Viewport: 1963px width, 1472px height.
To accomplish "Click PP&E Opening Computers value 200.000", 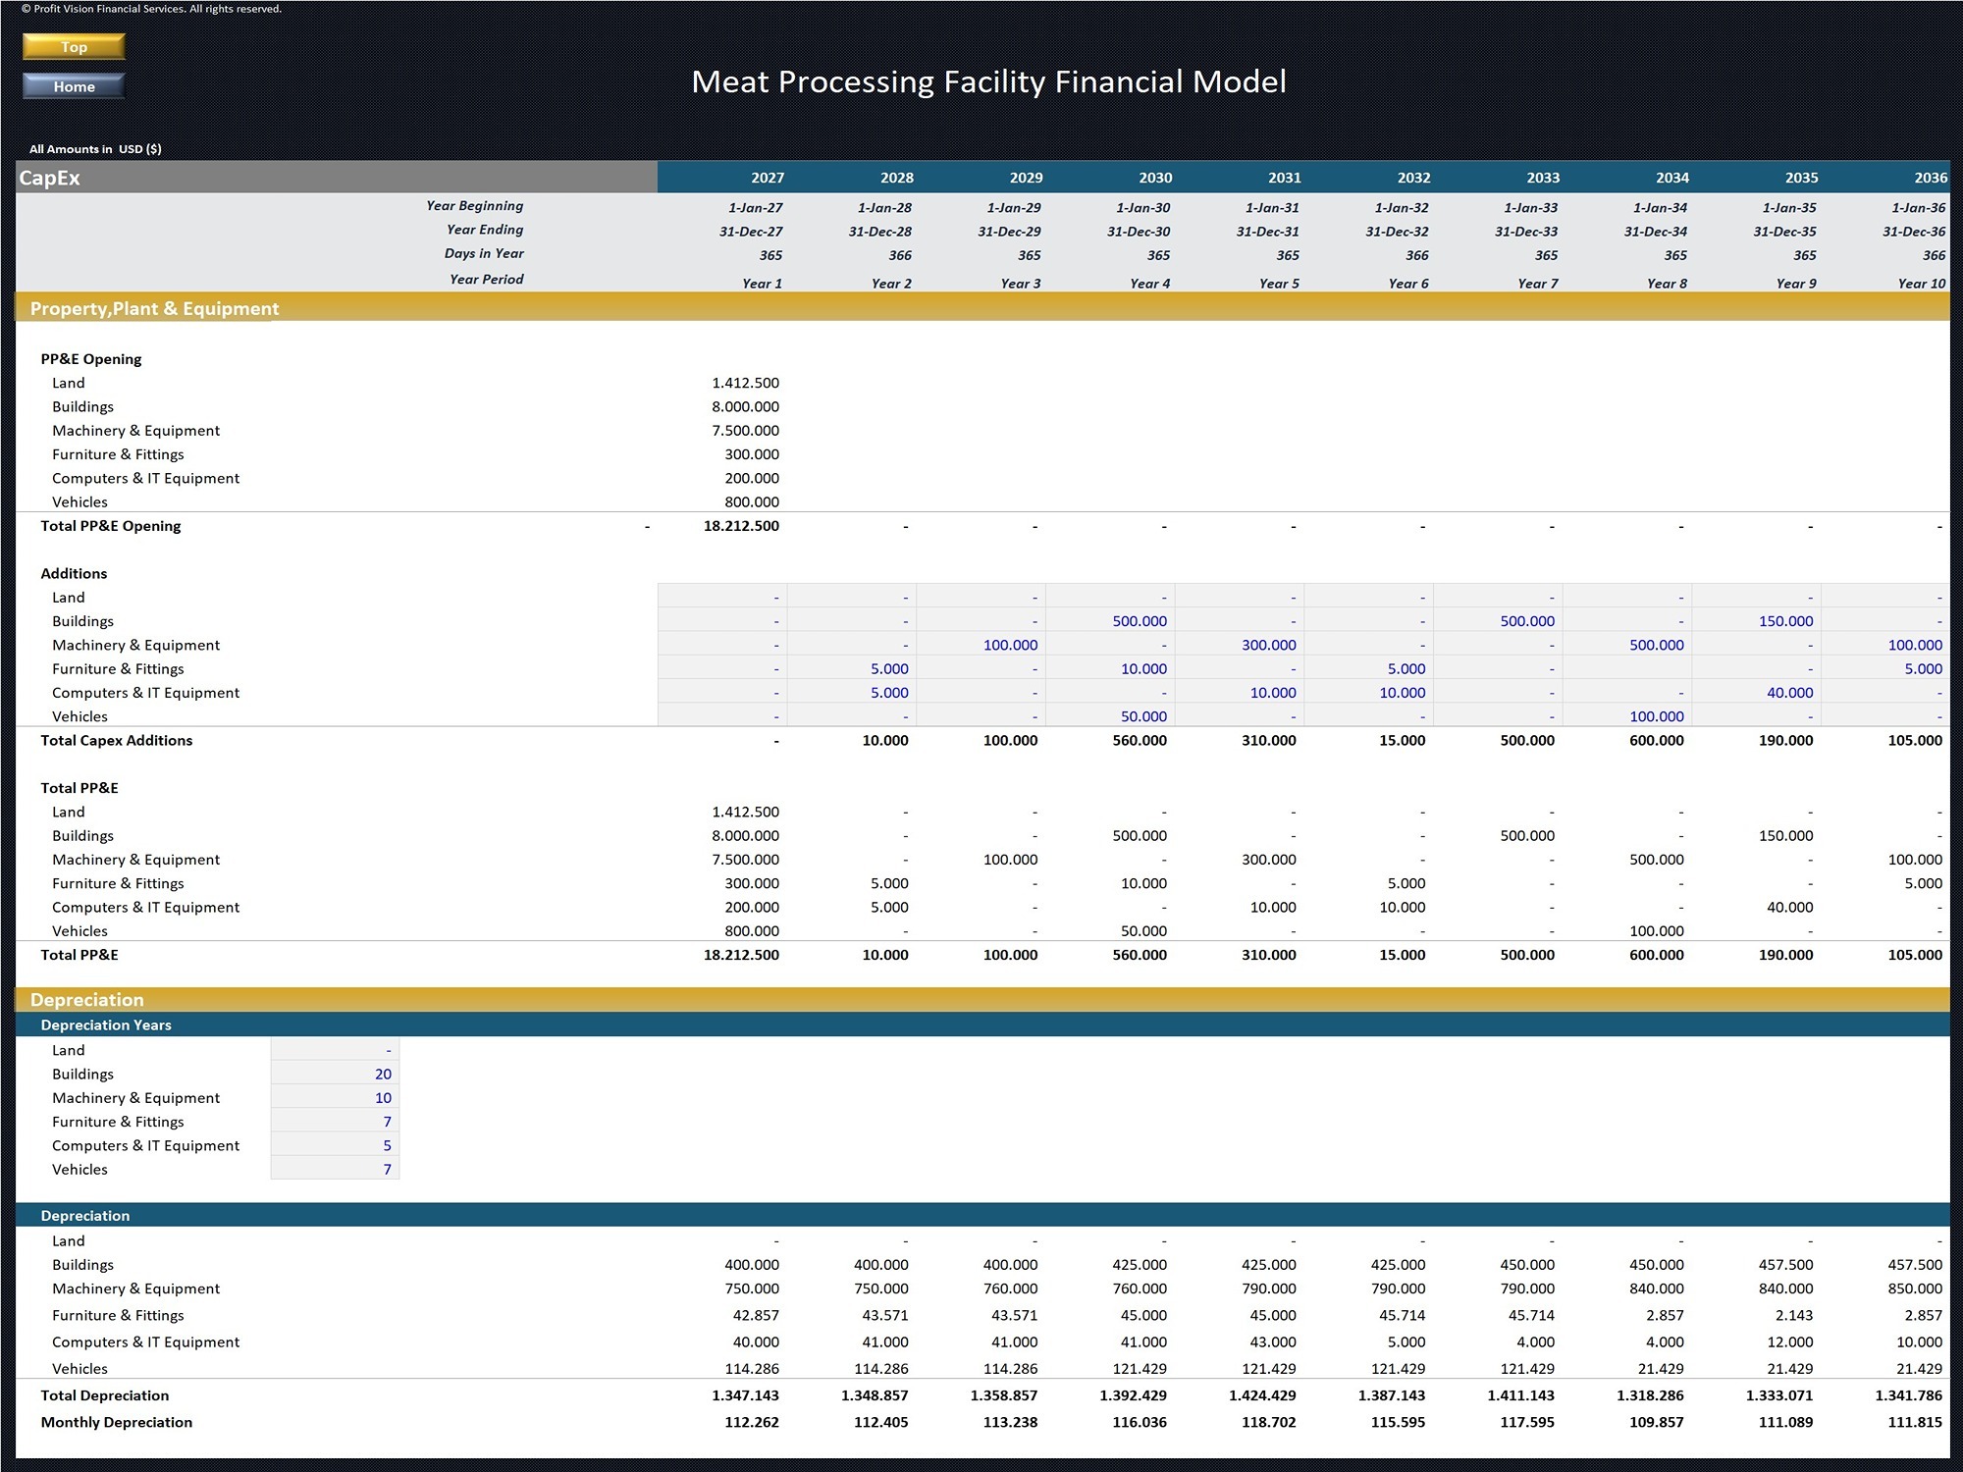I will click(x=752, y=478).
